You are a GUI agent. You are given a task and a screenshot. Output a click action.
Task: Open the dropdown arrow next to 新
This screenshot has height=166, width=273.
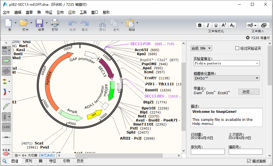(x=16, y=23)
